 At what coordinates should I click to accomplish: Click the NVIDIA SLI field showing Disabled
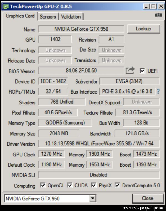pyautogui.click(x=99, y=175)
